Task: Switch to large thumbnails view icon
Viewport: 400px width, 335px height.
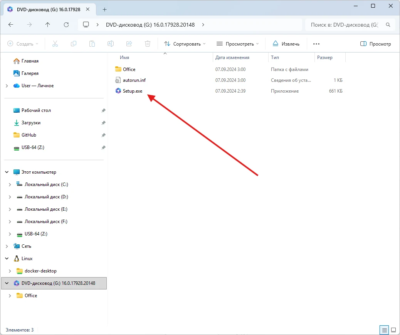Action: 393,330
